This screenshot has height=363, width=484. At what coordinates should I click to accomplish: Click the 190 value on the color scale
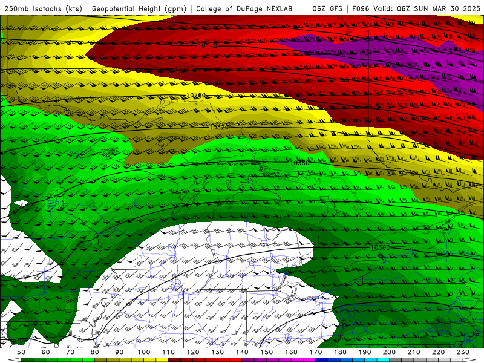click(x=365, y=352)
